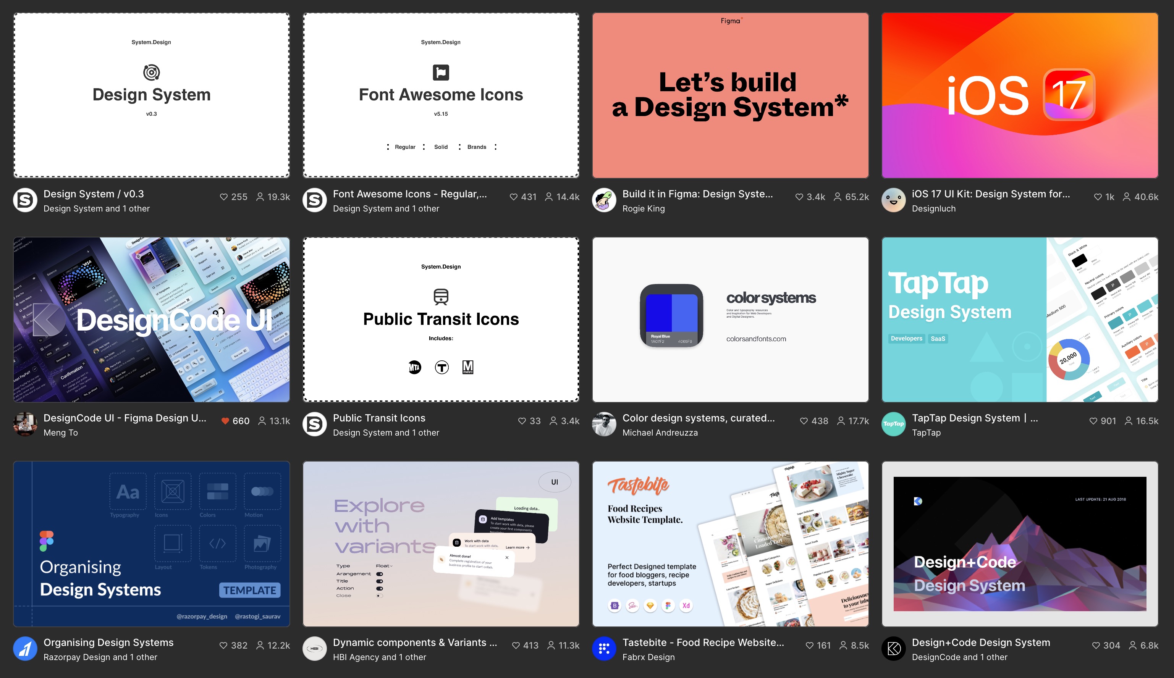Like the Public Transit Icons file

[x=522, y=421]
